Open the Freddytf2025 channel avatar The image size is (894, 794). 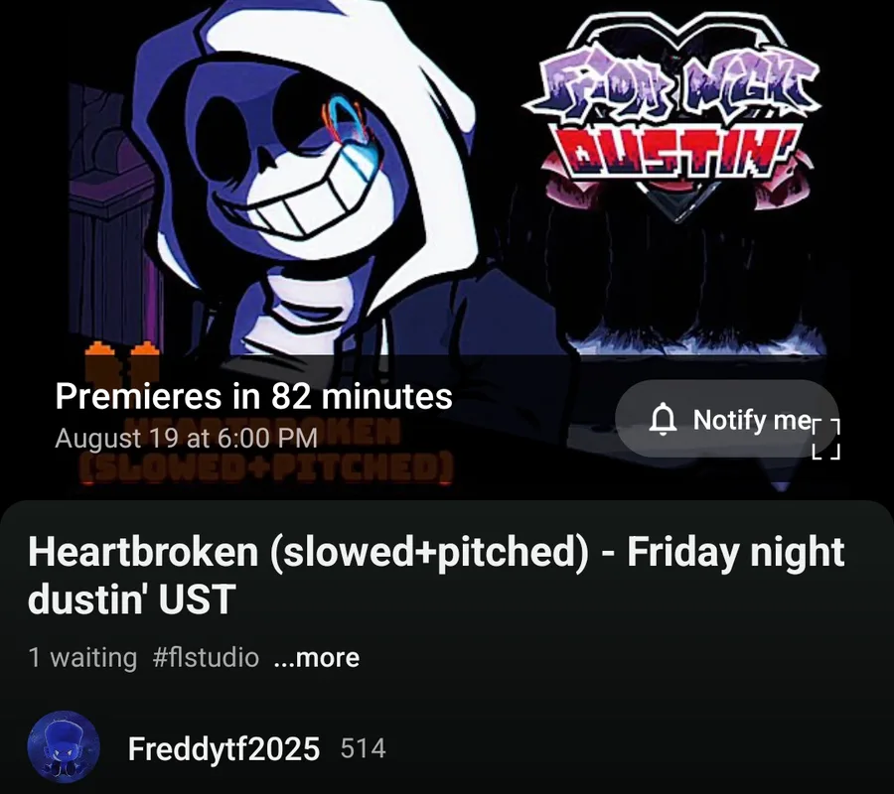tap(64, 746)
